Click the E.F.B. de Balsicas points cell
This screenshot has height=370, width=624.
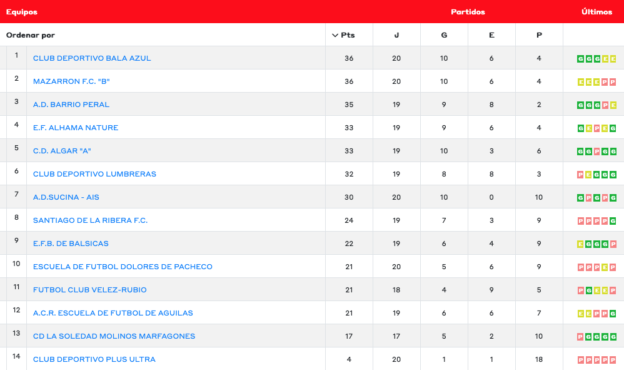[349, 244]
